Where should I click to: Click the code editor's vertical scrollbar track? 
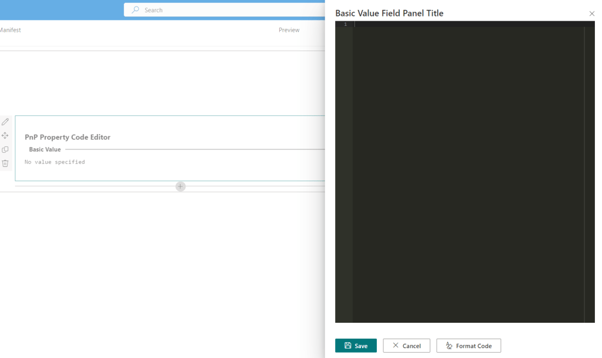pos(590,176)
